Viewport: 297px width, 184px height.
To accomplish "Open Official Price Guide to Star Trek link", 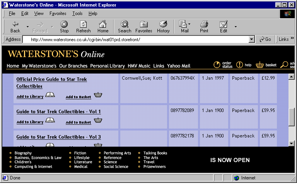I will [51, 83].
